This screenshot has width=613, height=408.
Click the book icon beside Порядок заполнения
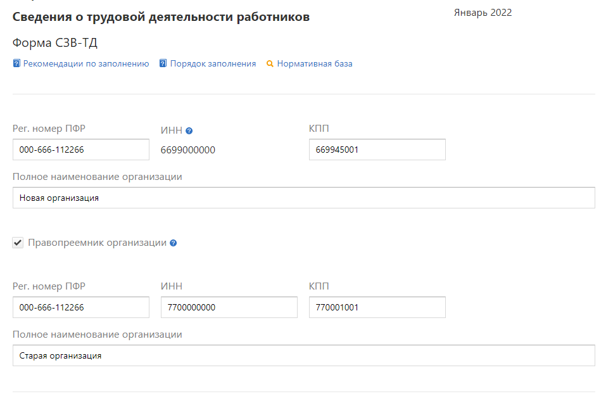click(163, 64)
